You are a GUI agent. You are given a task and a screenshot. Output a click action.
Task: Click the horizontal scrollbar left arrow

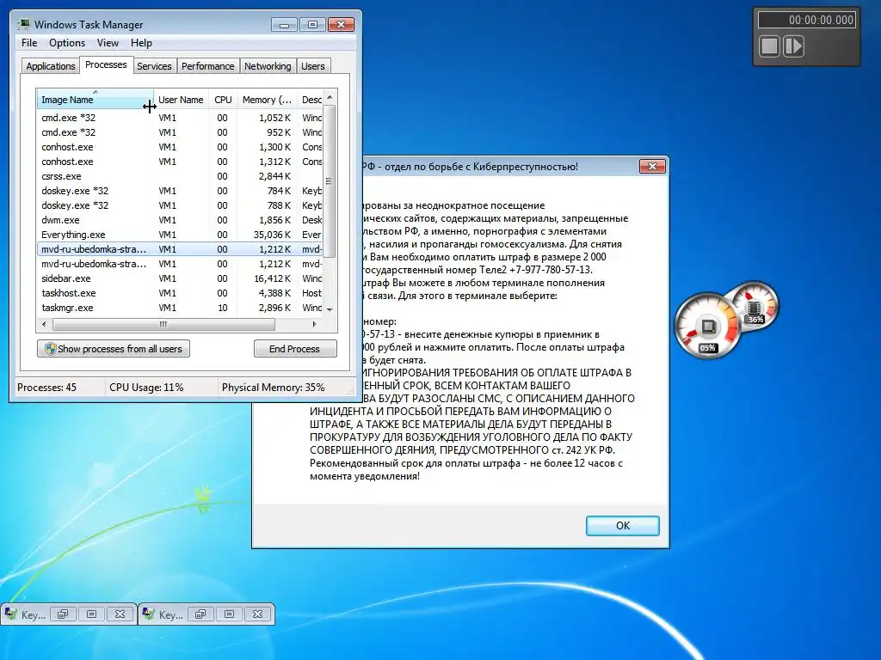tap(45, 324)
